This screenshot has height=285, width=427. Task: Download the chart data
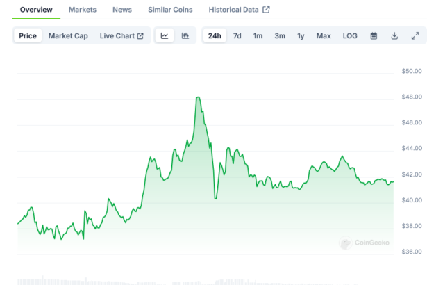tap(394, 35)
